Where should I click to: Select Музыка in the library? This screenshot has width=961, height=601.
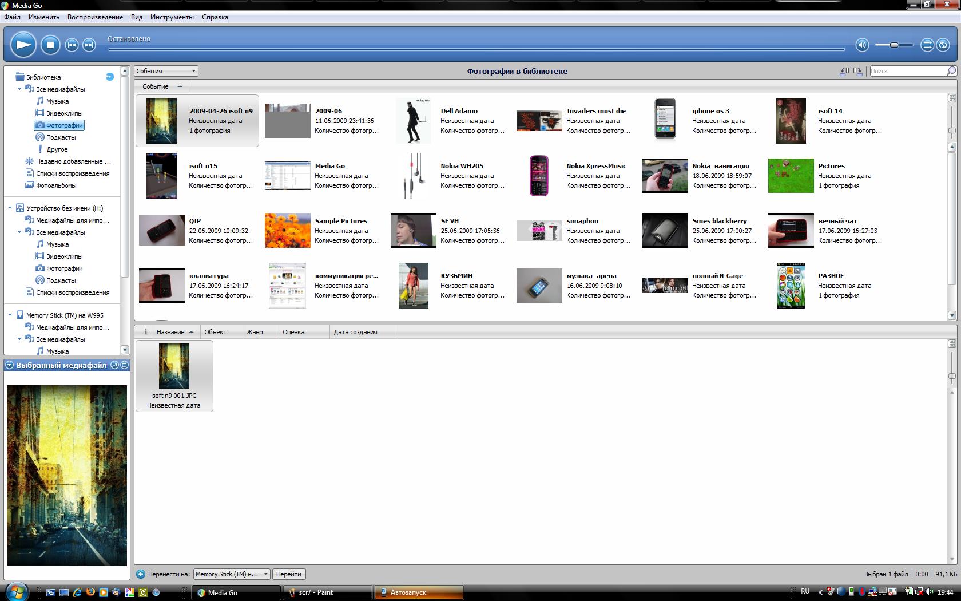(53, 101)
